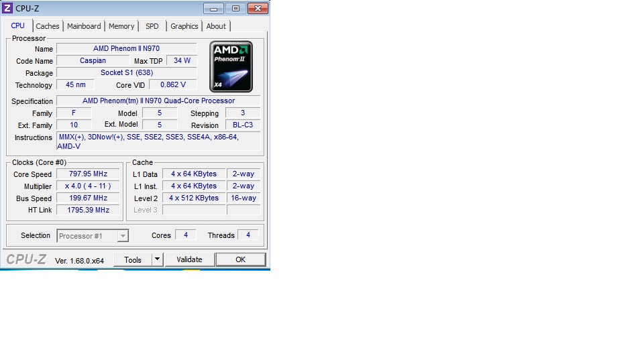Click the Core VID value 0.862 V
The width and height of the screenshot is (644, 362).
coord(173,84)
